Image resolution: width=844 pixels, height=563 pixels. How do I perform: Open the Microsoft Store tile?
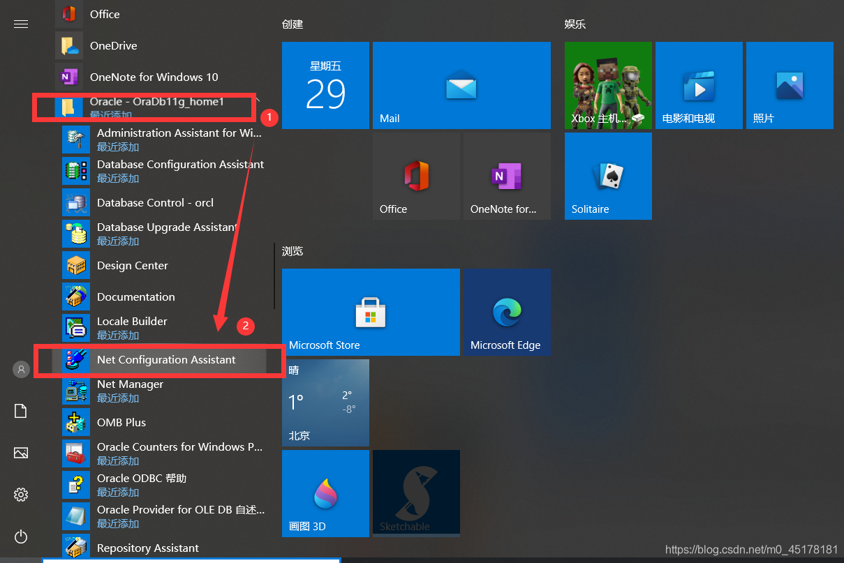tap(371, 312)
